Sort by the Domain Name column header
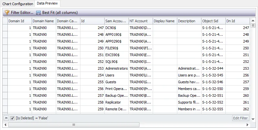Viewport: 258px width, 130px height. (44, 21)
